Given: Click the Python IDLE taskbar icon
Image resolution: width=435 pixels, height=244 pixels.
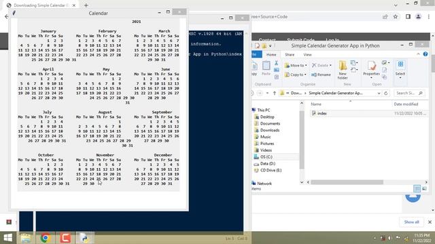Looking at the screenshot, I should (85, 238).
